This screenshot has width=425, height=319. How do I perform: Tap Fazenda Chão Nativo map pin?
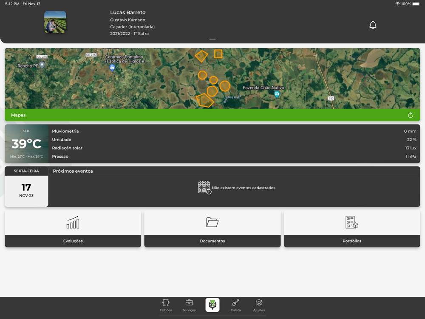(277, 94)
